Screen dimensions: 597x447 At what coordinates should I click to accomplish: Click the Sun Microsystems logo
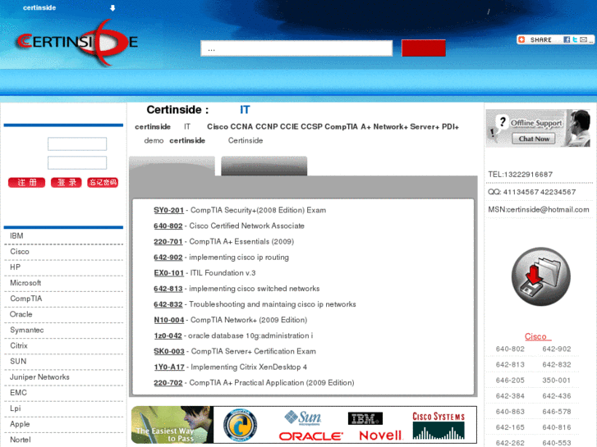[x=303, y=417]
